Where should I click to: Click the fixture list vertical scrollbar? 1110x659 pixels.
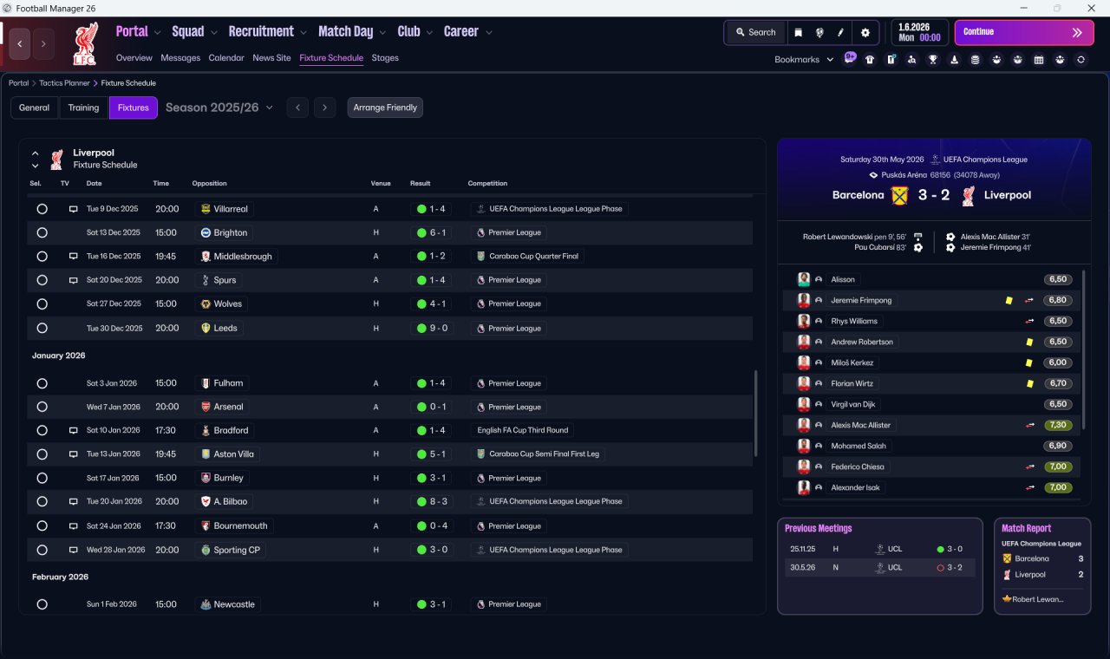(757, 414)
